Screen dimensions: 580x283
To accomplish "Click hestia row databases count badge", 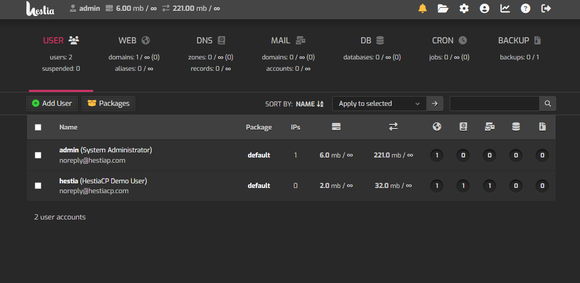I will pos(516,186).
